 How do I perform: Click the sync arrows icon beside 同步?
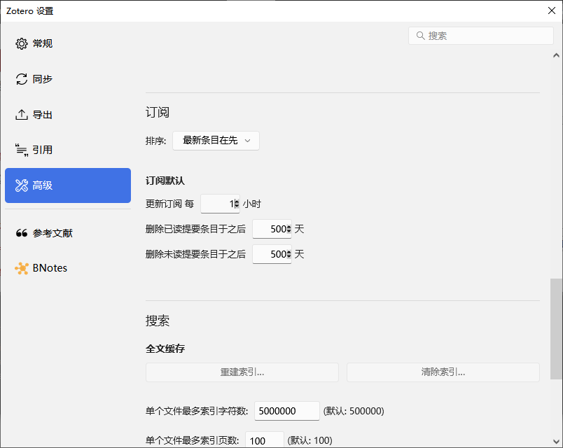22,79
